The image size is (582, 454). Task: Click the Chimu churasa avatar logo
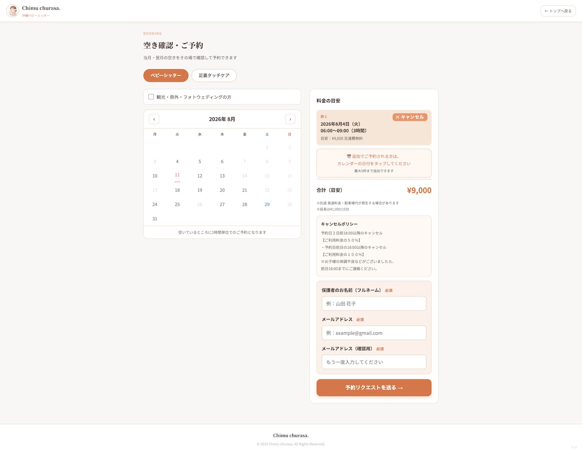pyautogui.click(x=12, y=11)
